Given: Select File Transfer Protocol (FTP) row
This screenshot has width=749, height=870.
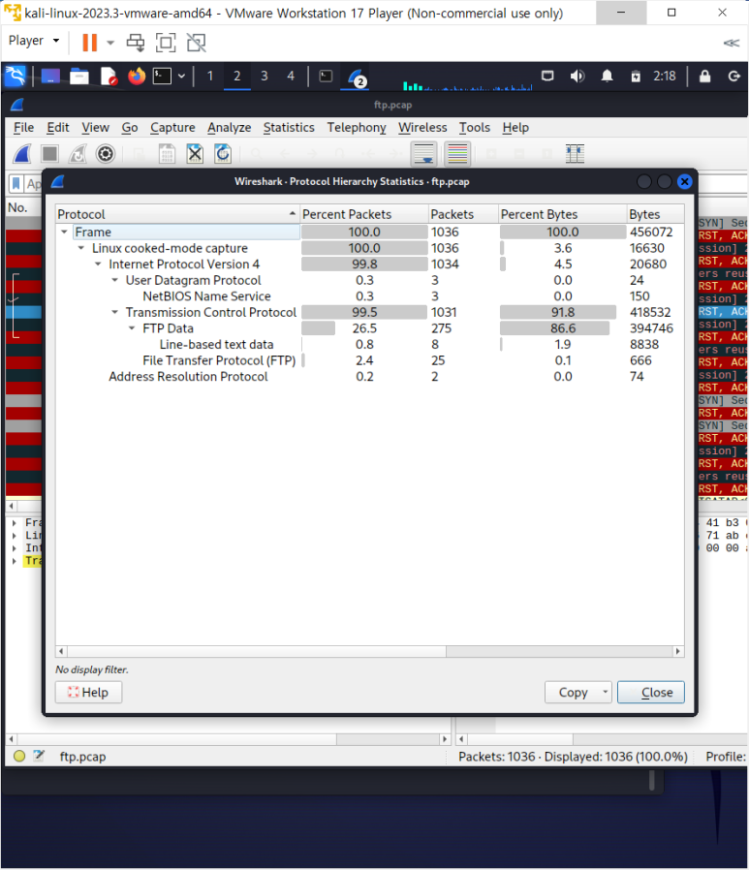Looking at the screenshot, I should [369, 360].
